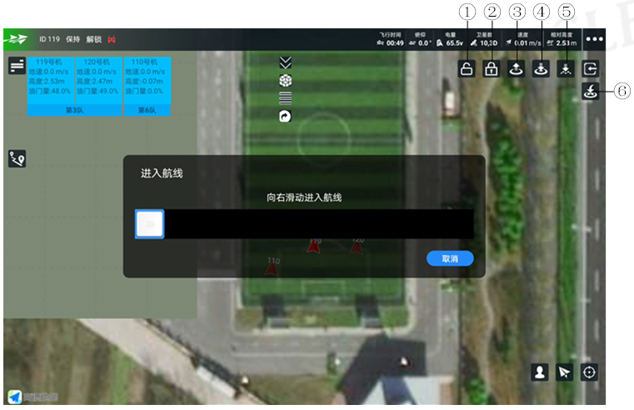Select the 110号机 drone status card
This screenshot has height=410, width=634.
click(147, 81)
